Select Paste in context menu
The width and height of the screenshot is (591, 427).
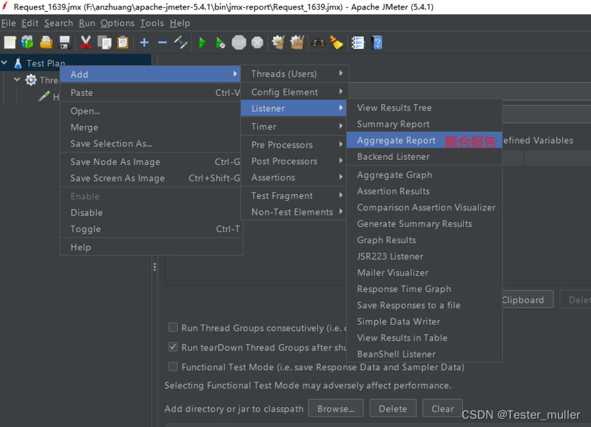click(151, 93)
